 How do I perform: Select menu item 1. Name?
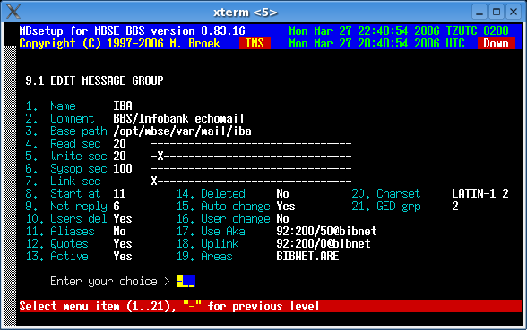coord(51,106)
